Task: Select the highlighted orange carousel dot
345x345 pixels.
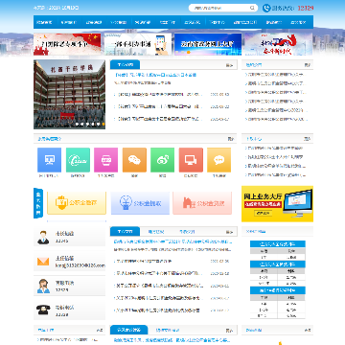Action: point(103,124)
